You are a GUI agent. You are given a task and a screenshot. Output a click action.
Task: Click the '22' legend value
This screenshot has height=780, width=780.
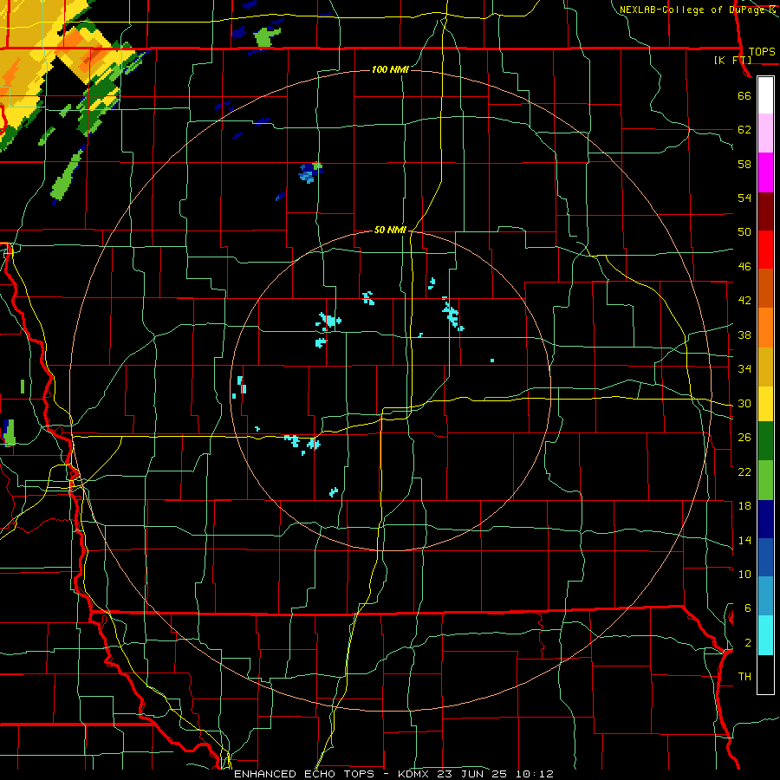point(744,471)
